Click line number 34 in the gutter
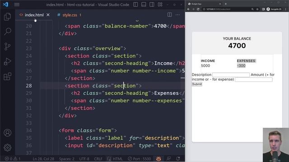289x162 pixels. pos(29,130)
